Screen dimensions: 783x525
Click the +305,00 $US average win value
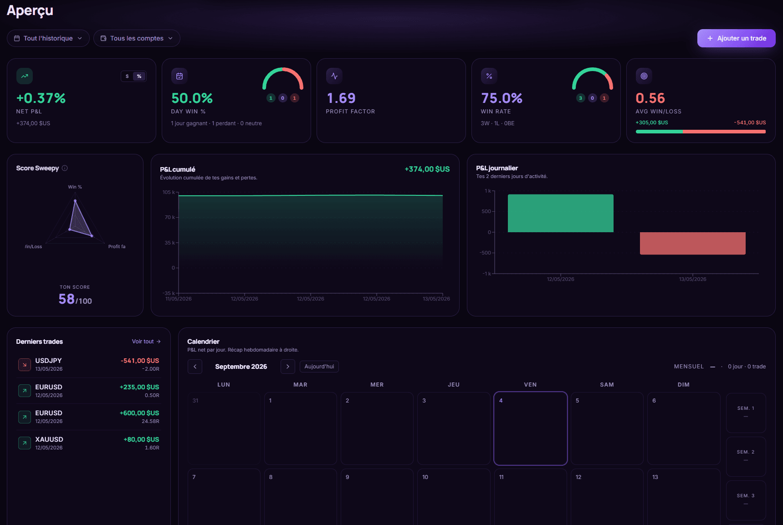pyautogui.click(x=652, y=122)
